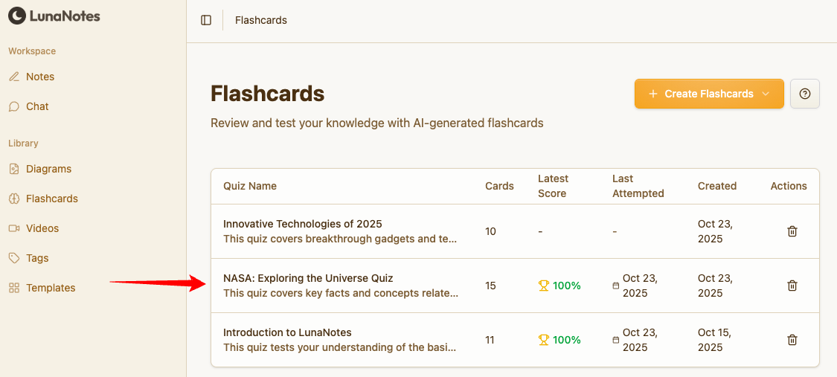Click trash icon for NASA quiz

tap(792, 286)
